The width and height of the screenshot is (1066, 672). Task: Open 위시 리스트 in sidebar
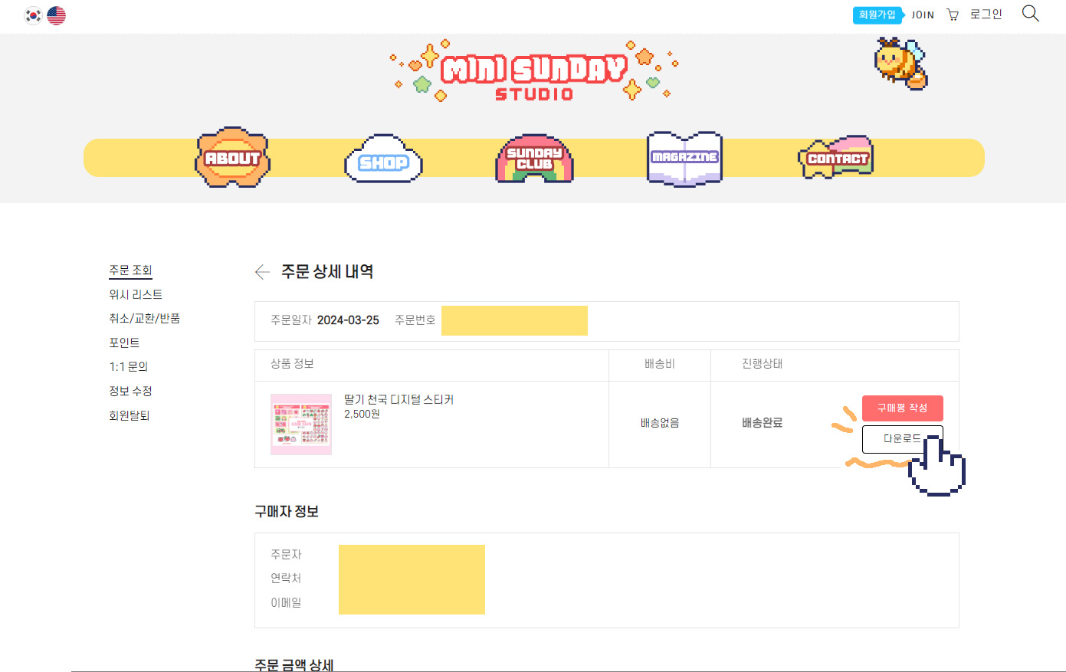tap(136, 294)
